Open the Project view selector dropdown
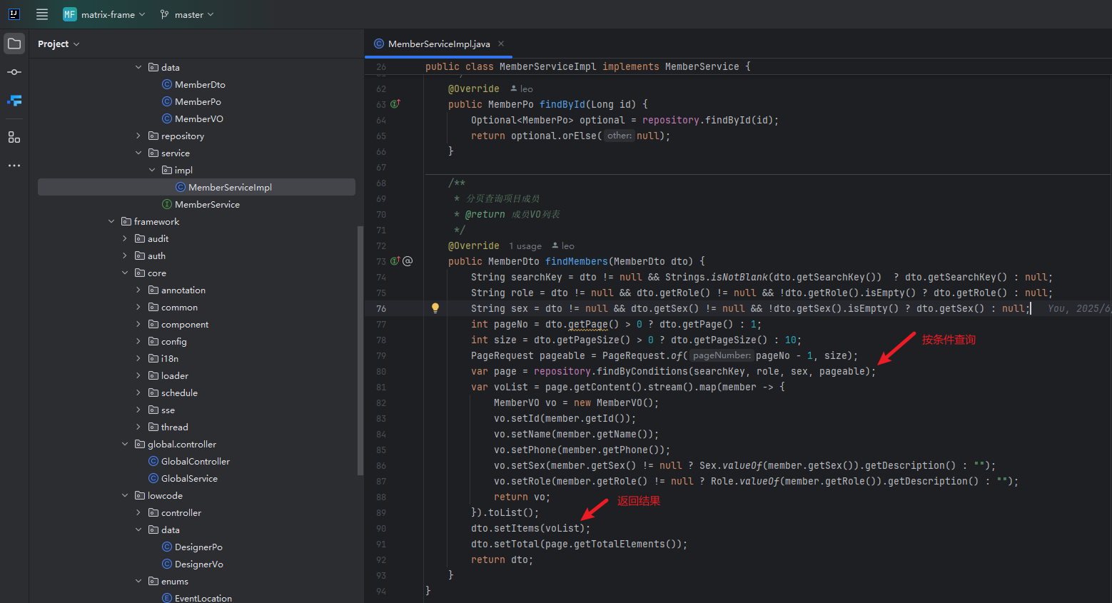This screenshot has width=1112, height=603. coord(59,44)
